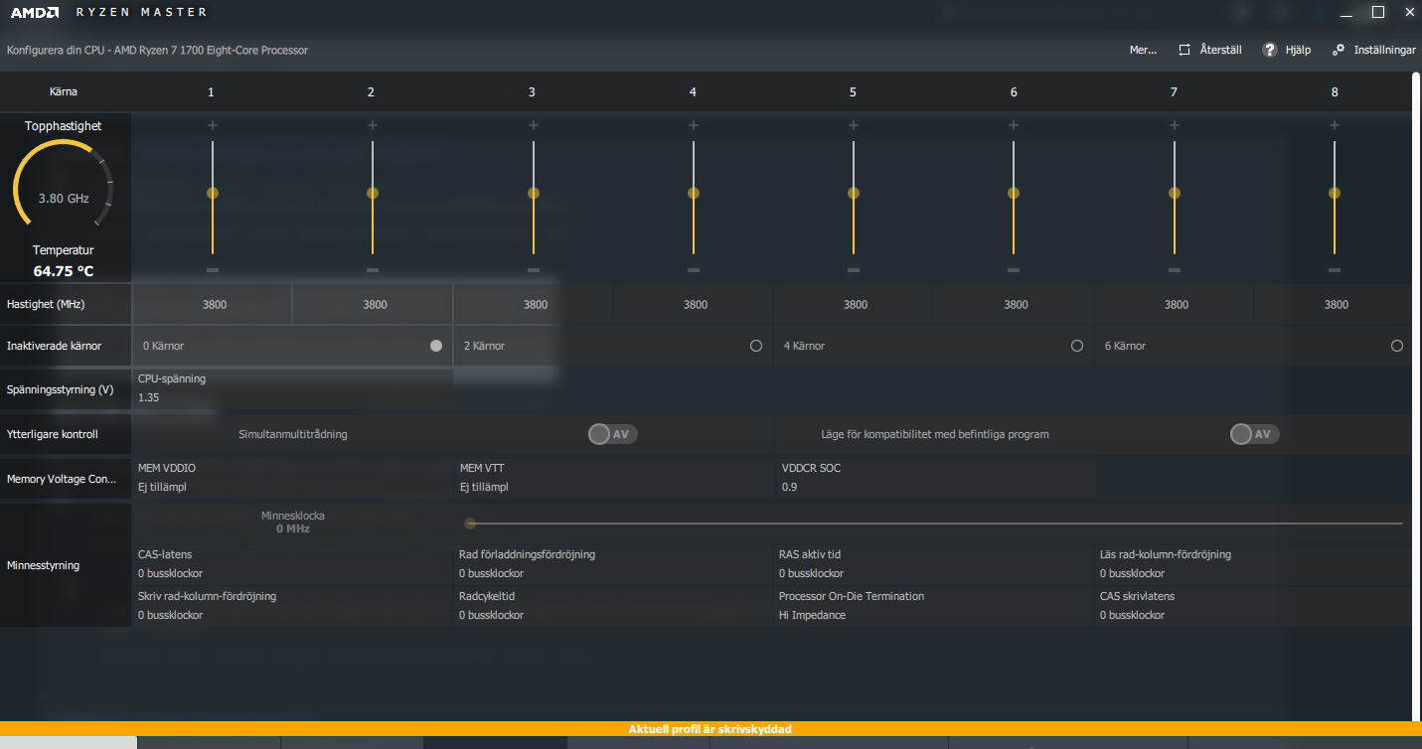Click the Läs rad-kolumn-fördröjning field
Image resolution: width=1422 pixels, height=749 pixels.
[1254, 564]
